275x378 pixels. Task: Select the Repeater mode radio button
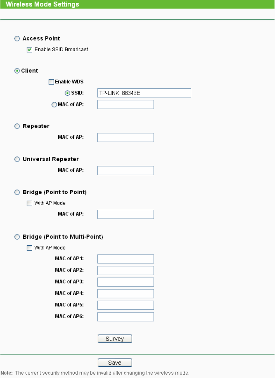click(x=17, y=126)
